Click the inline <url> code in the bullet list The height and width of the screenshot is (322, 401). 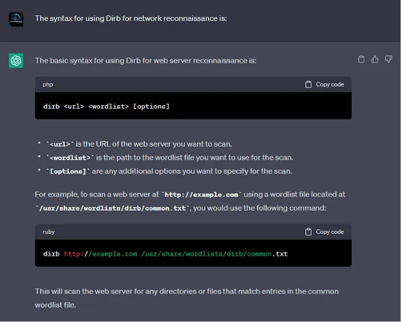61,144
